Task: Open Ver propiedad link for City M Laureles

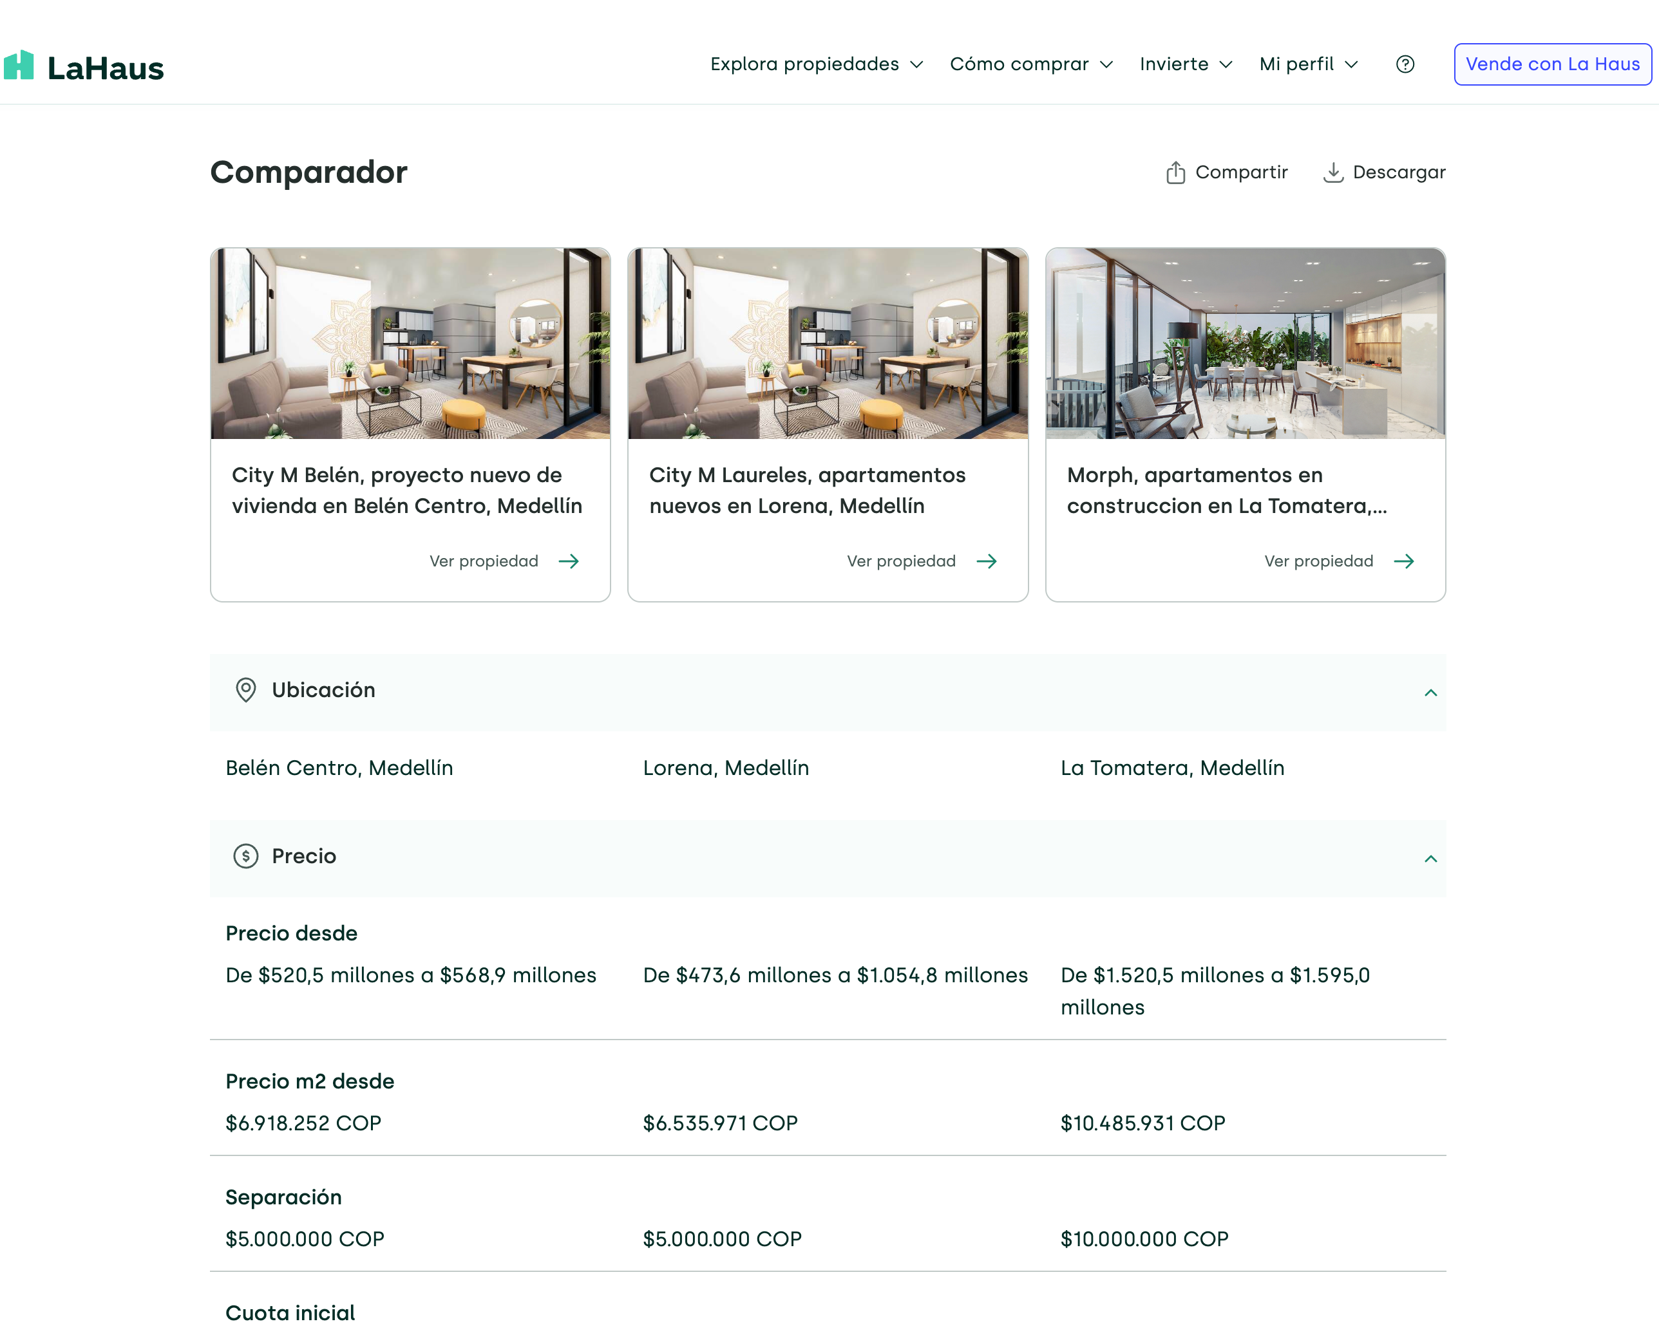Action: click(901, 561)
